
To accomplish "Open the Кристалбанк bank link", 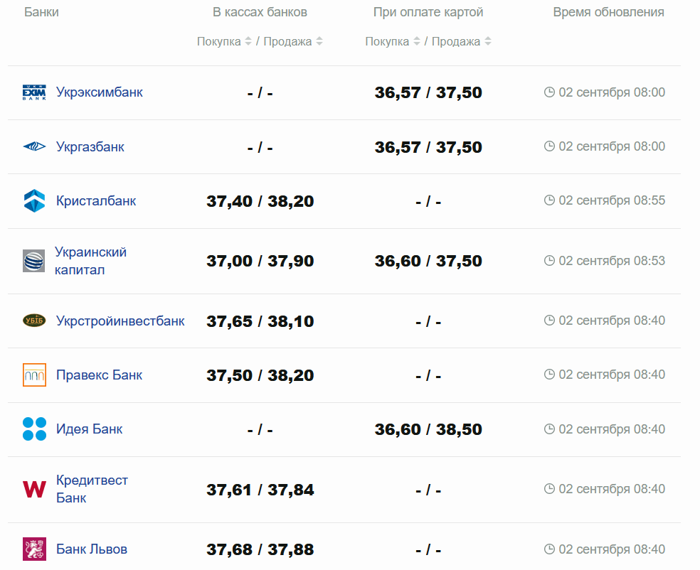I will (x=96, y=201).
